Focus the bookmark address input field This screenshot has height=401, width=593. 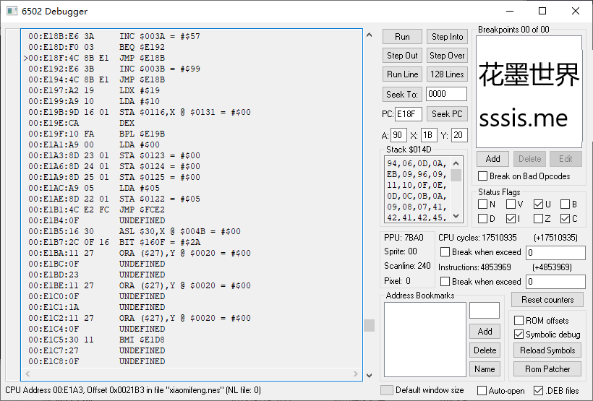pos(485,310)
